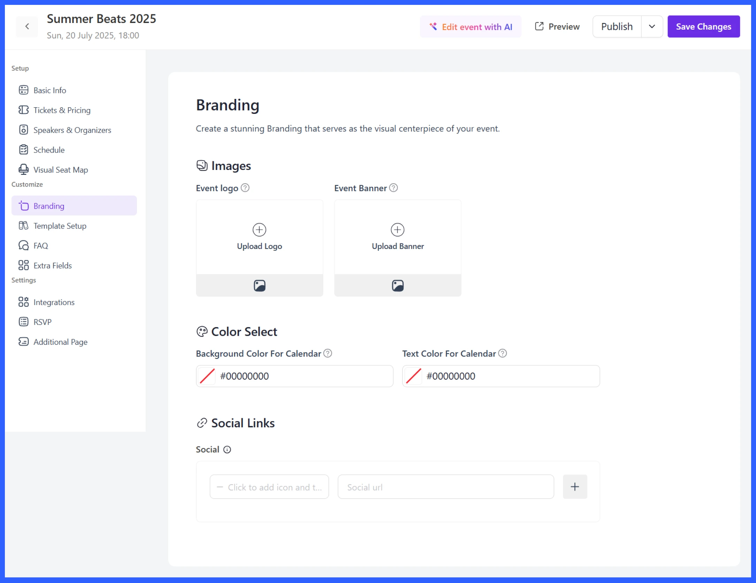Go to RSVP settings
756x583 pixels.
[74, 322]
